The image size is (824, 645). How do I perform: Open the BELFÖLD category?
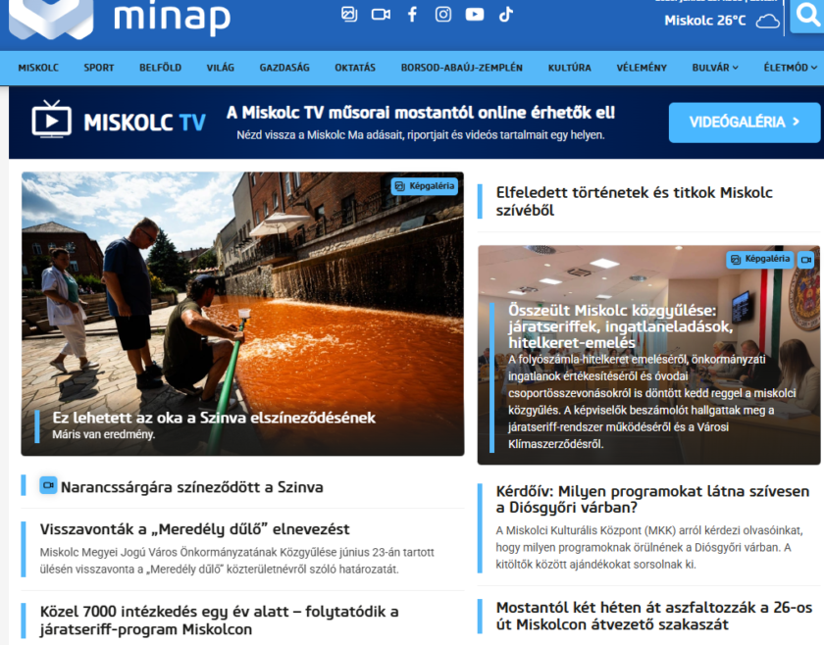[160, 68]
